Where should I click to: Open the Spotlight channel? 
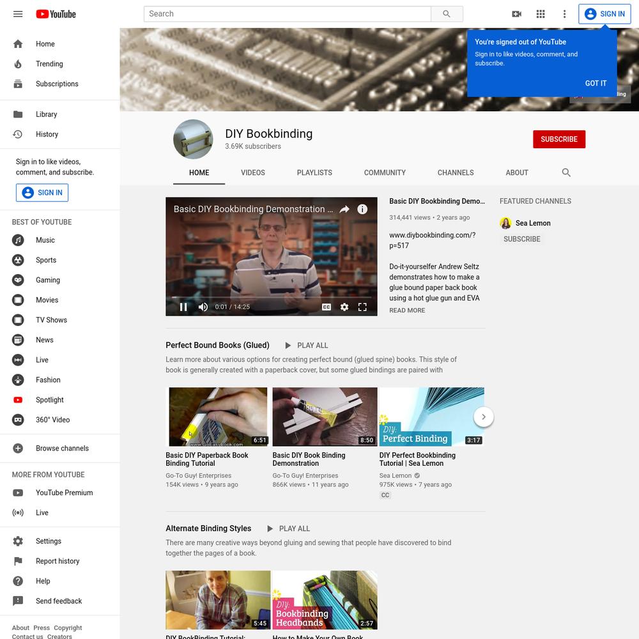[60, 400]
